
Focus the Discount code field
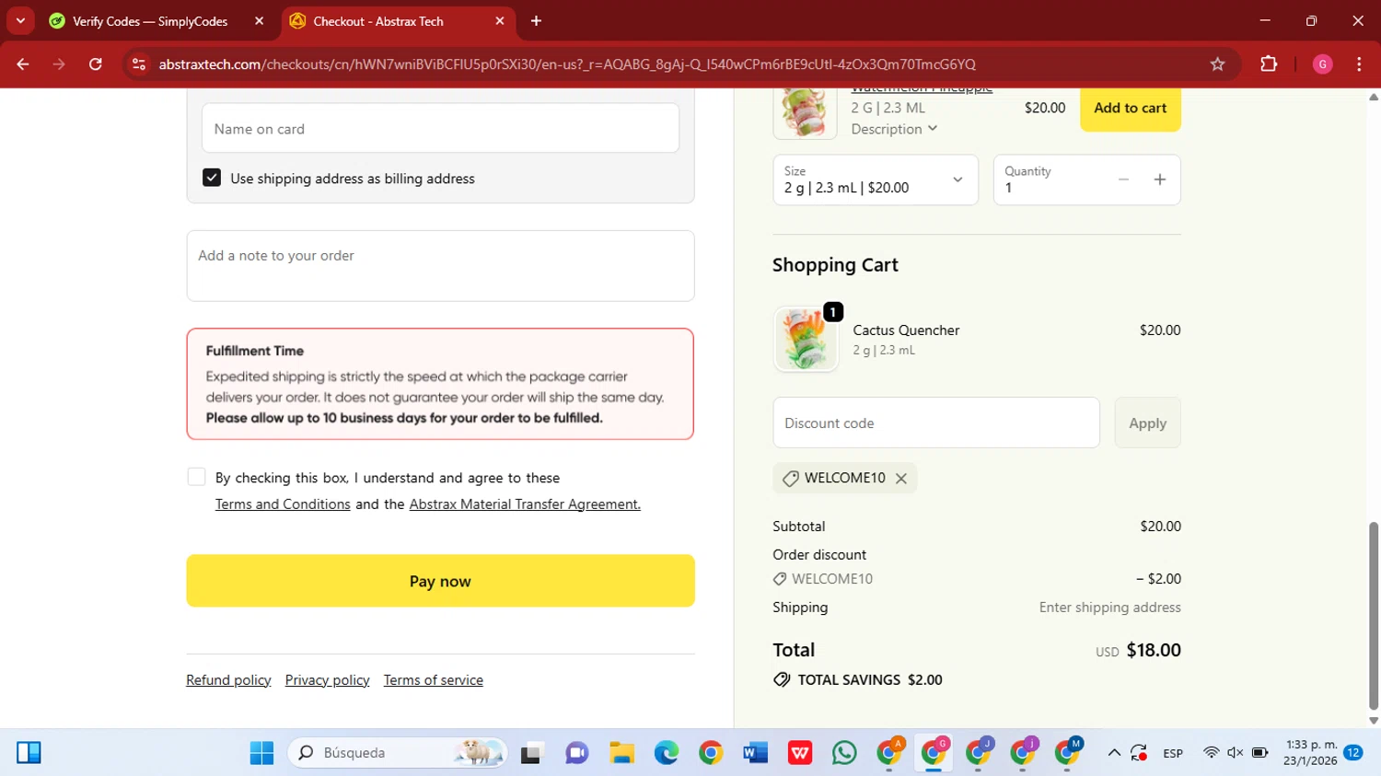click(936, 423)
